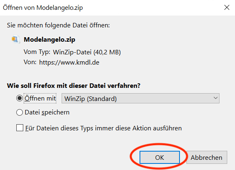Cancel via the Abbrechen button

point(207,157)
